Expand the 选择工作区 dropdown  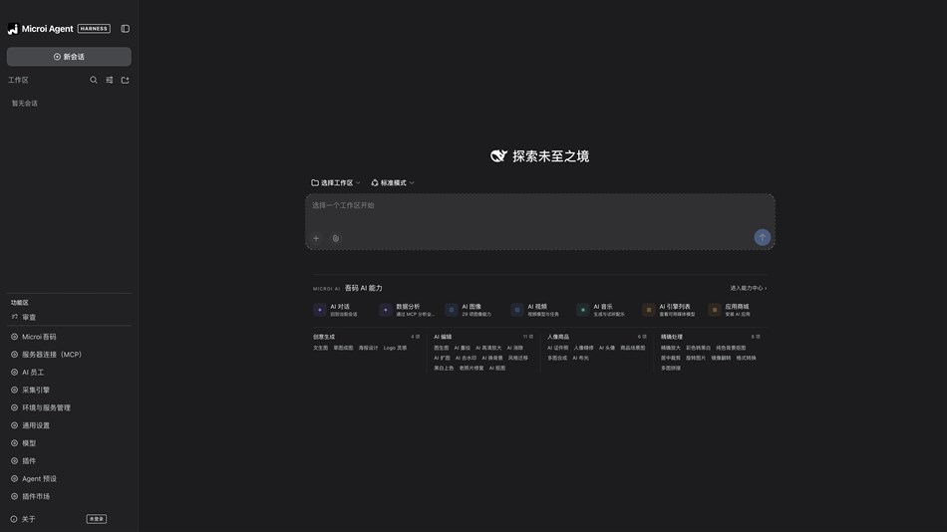click(336, 183)
